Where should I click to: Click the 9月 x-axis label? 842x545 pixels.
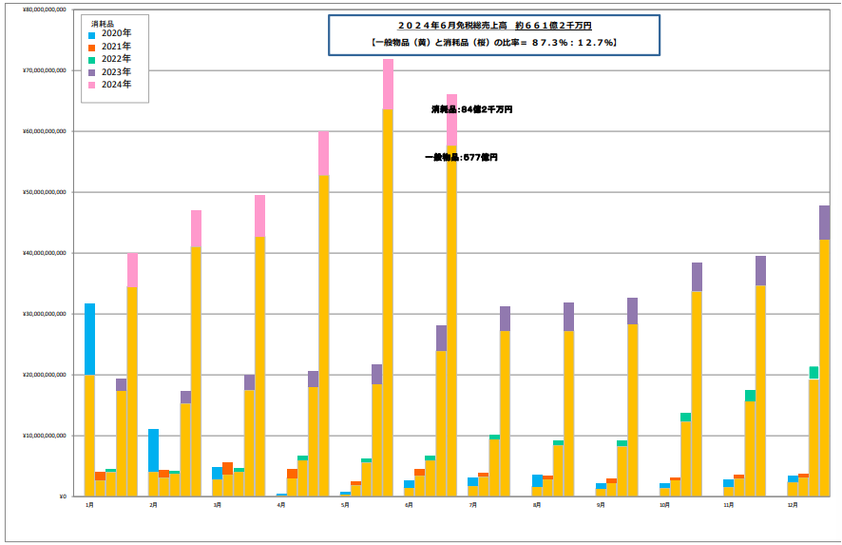[601, 506]
